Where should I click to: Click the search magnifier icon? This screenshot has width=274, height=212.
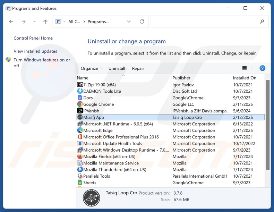(262, 22)
